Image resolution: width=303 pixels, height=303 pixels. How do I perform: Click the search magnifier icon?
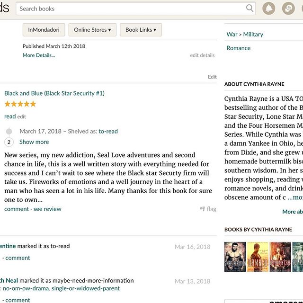250,8
